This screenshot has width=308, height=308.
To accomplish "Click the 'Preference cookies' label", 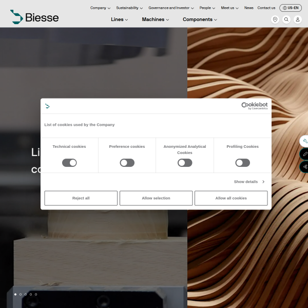I will (127, 146).
